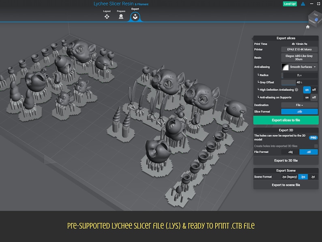Image resolution: width=322 pixels, height=242 pixels.
Task: Collapse the Export 3D panel header
Action: click(x=286, y=130)
